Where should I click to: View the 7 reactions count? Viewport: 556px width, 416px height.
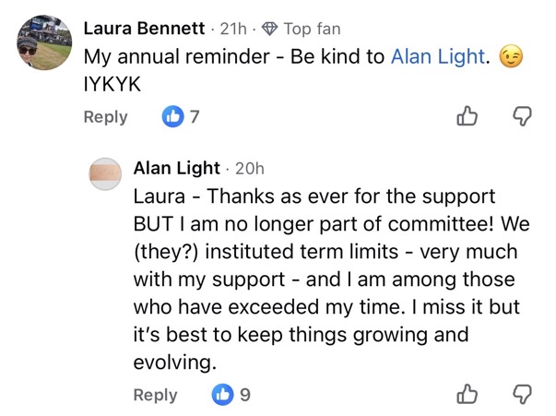coord(195,117)
